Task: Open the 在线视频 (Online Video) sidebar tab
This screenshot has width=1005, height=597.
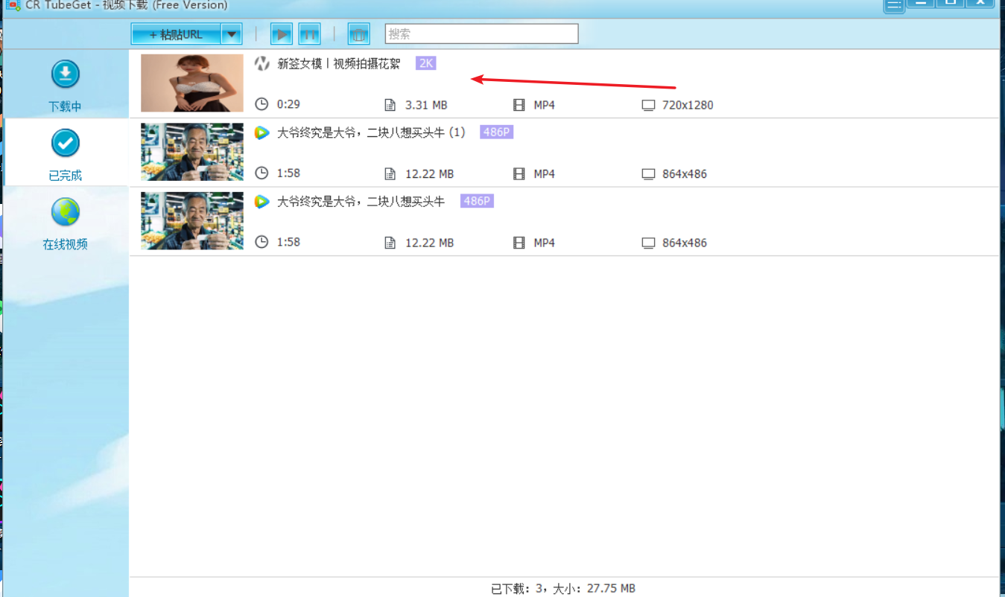Action: (x=66, y=223)
